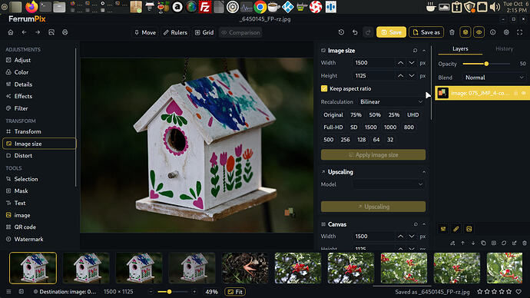Click the Upscaling button
This screenshot has width=530, height=298.
coord(373,207)
